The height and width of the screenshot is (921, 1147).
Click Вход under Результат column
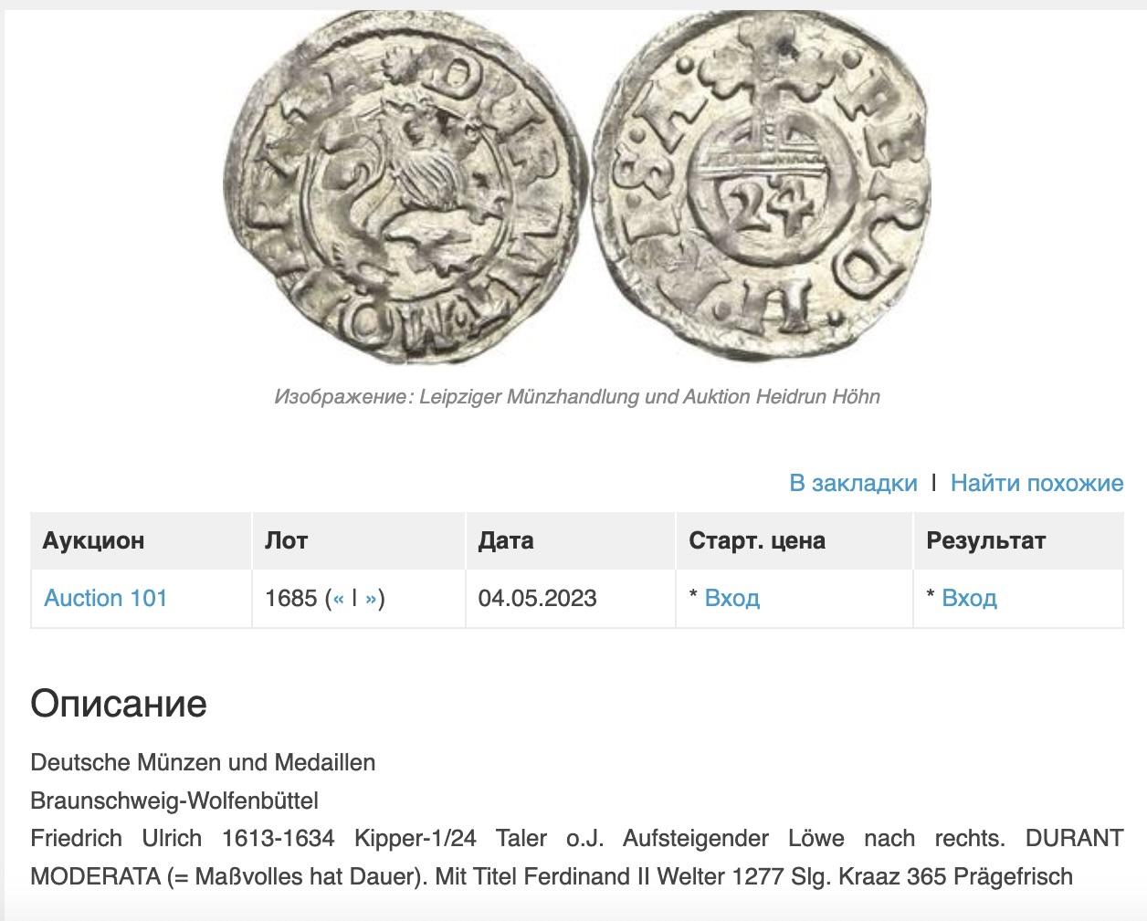click(969, 599)
